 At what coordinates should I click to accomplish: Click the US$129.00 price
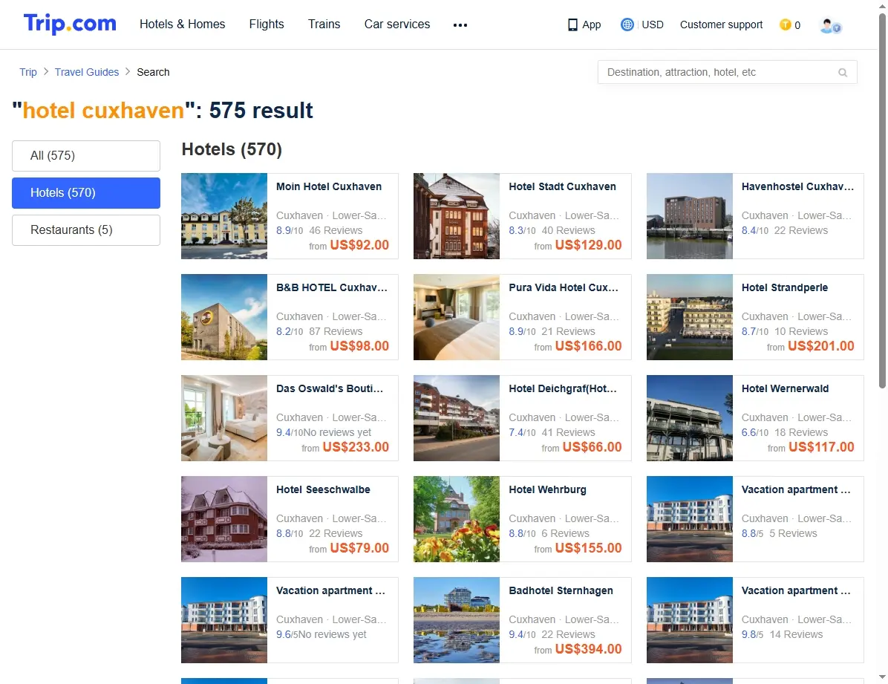click(589, 245)
